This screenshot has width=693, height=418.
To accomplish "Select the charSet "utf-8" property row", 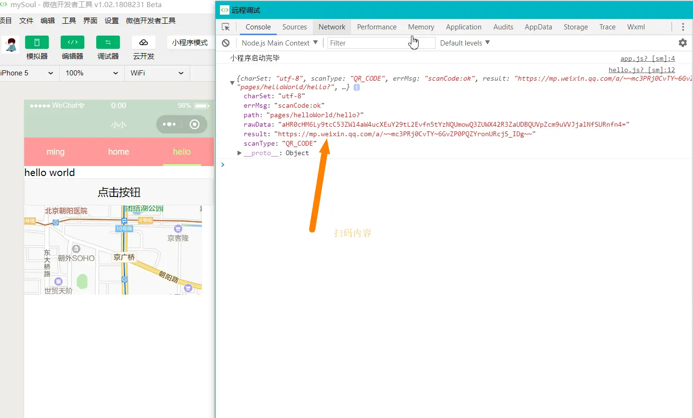I will 274,96.
